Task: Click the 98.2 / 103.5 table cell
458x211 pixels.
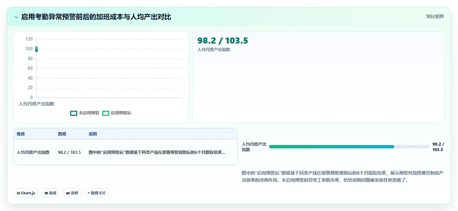Action: tap(69, 152)
